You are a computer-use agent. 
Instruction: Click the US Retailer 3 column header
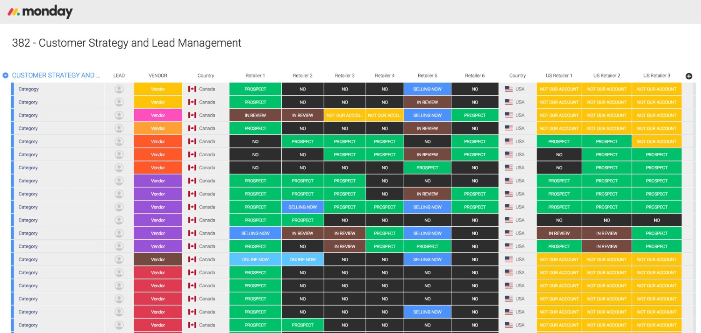click(657, 76)
